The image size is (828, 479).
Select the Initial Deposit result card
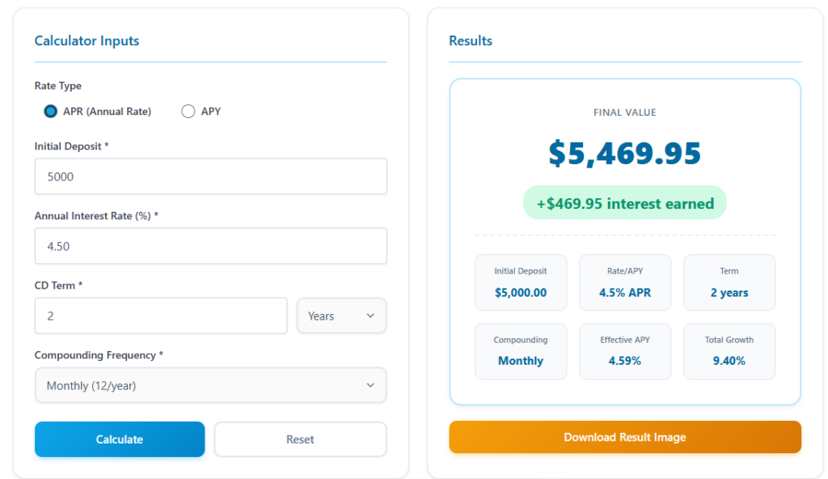pyautogui.click(x=521, y=282)
